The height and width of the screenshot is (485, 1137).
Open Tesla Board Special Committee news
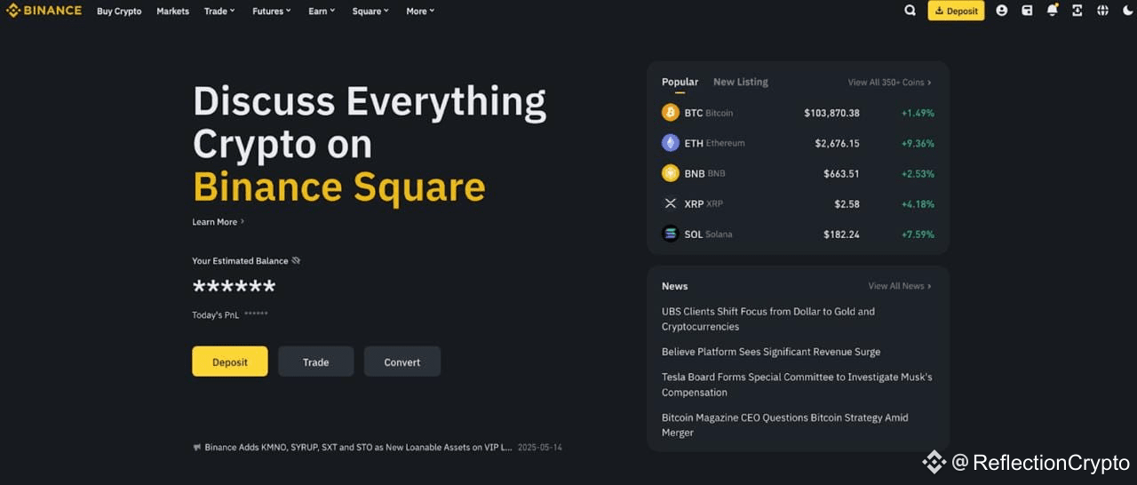click(x=797, y=385)
